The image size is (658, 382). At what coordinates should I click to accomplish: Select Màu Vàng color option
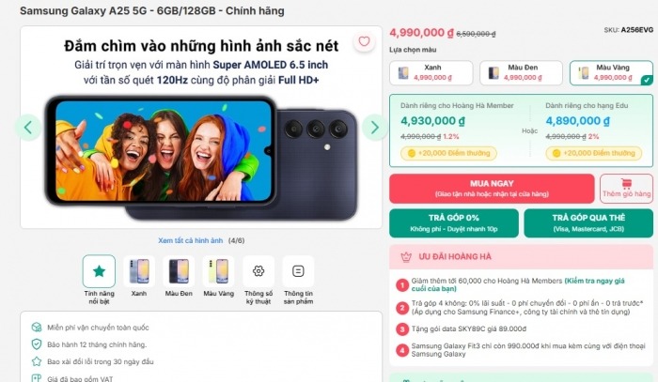point(611,73)
